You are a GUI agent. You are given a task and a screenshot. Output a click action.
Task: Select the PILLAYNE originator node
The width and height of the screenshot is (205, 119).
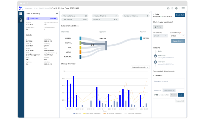point(81,43)
